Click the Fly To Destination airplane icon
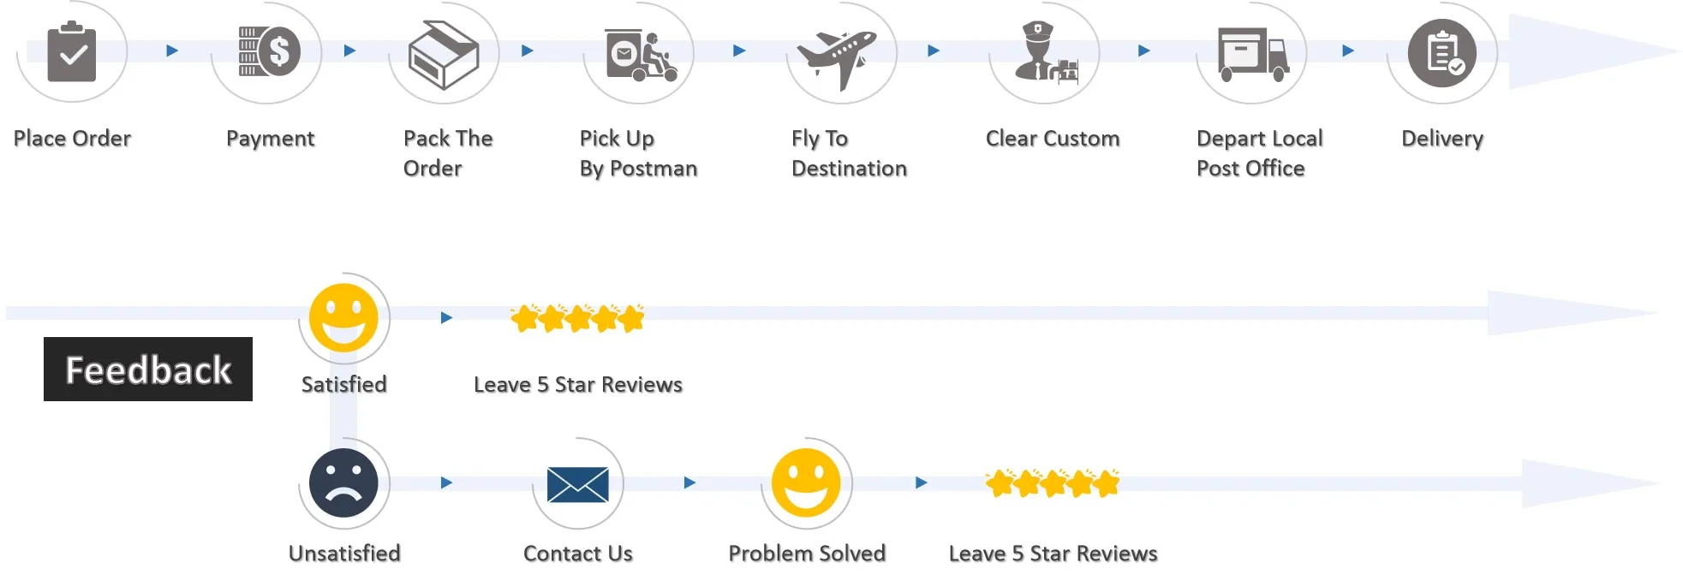This screenshot has width=1683, height=574. pyautogui.click(x=837, y=58)
